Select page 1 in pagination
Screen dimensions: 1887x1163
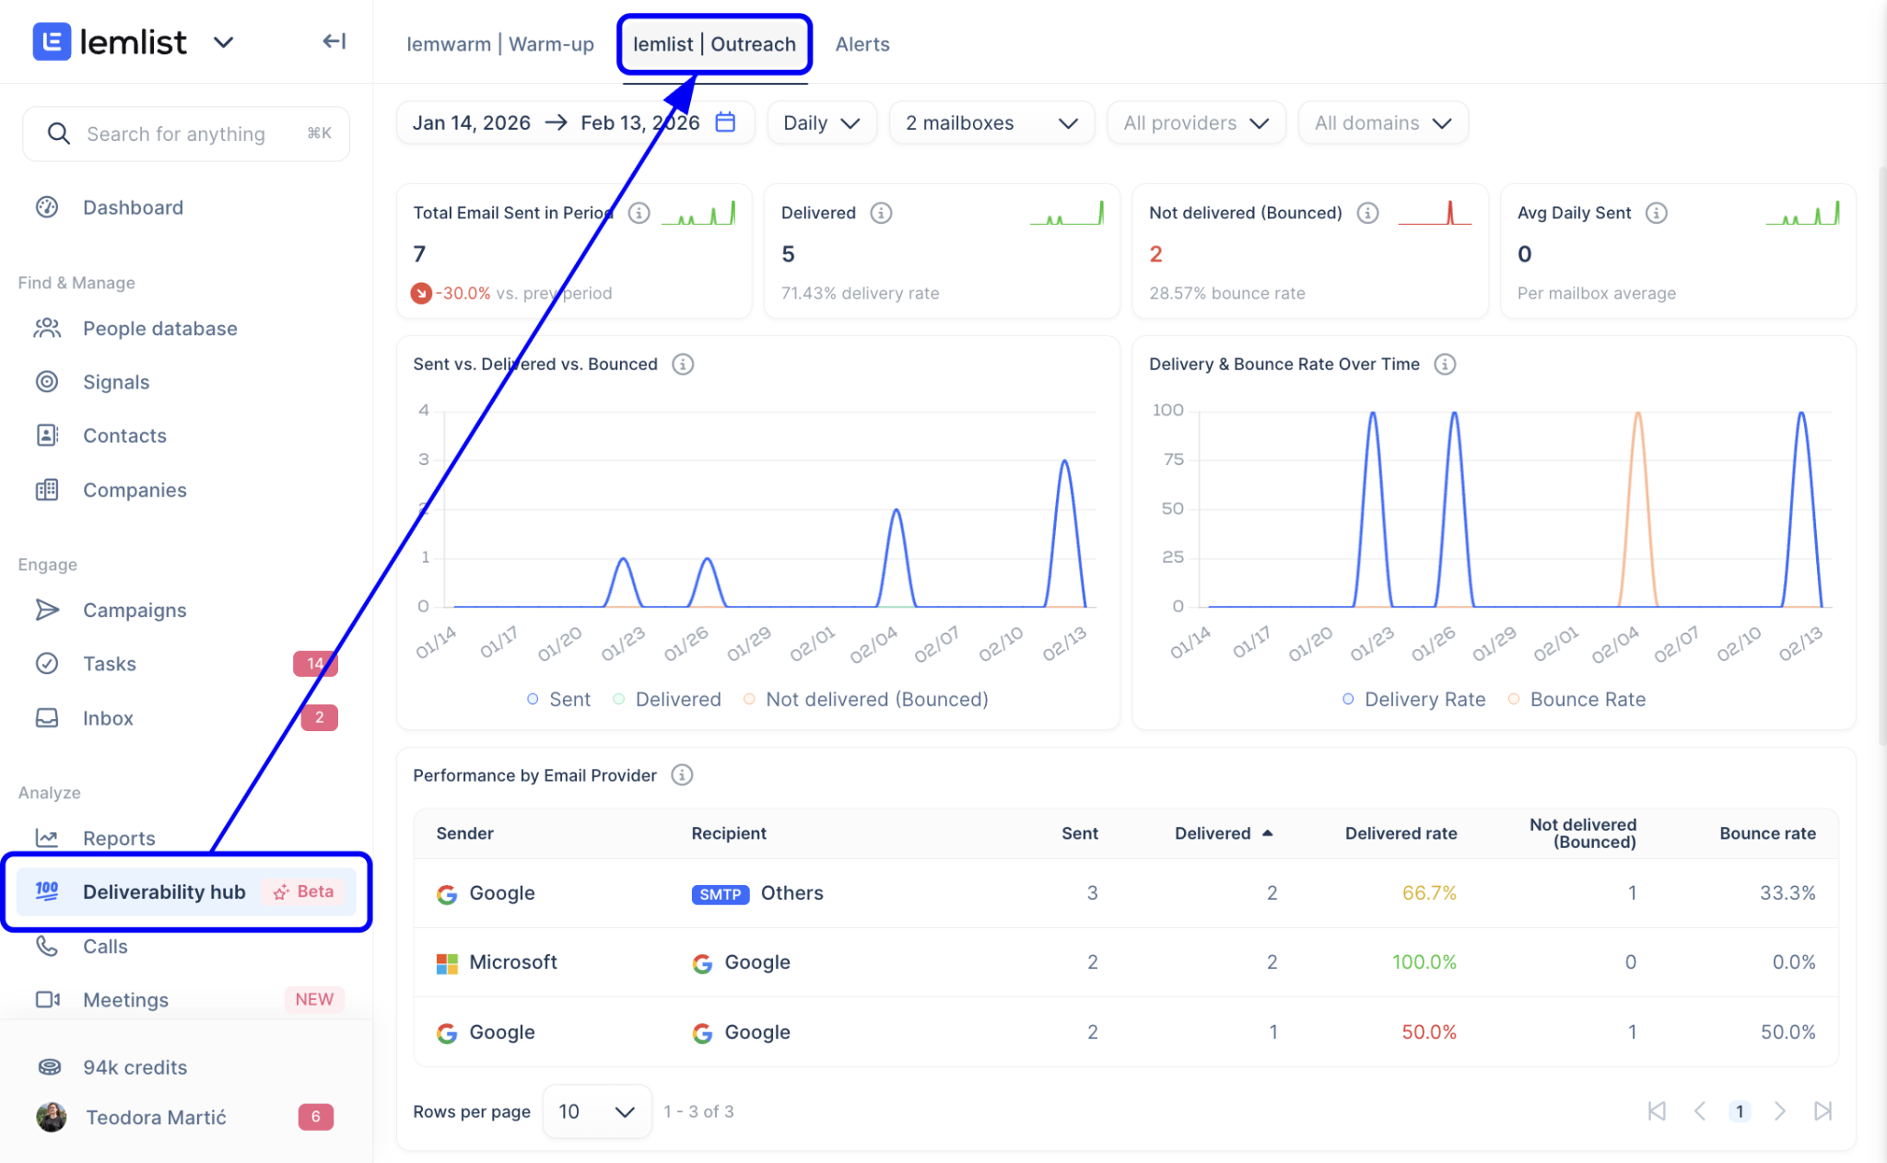tap(1740, 1111)
